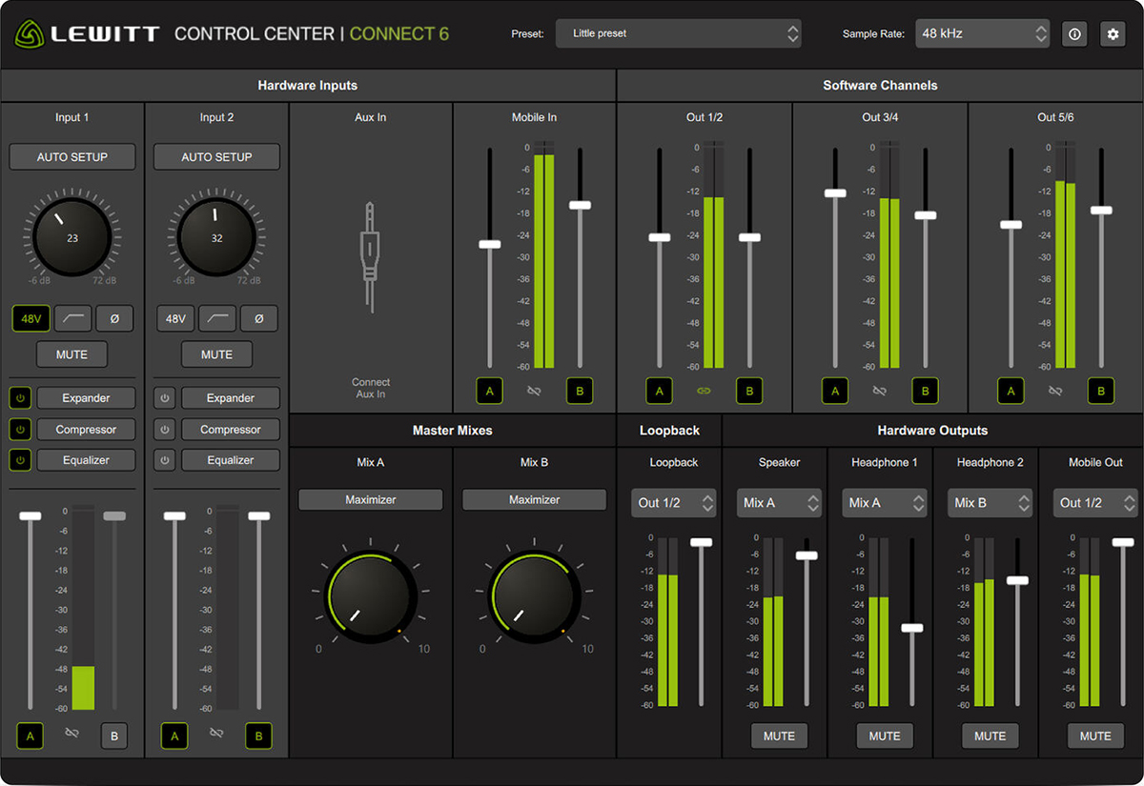Mute Input 1
Image resolution: width=1144 pixels, height=786 pixels.
(x=72, y=354)
